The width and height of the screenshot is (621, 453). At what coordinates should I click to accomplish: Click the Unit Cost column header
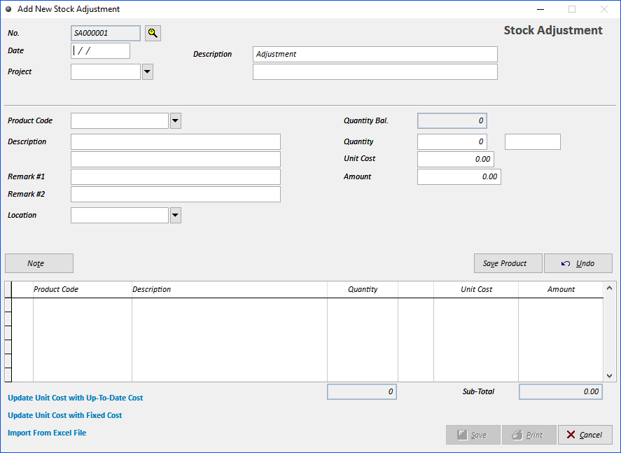click(476, 289)
